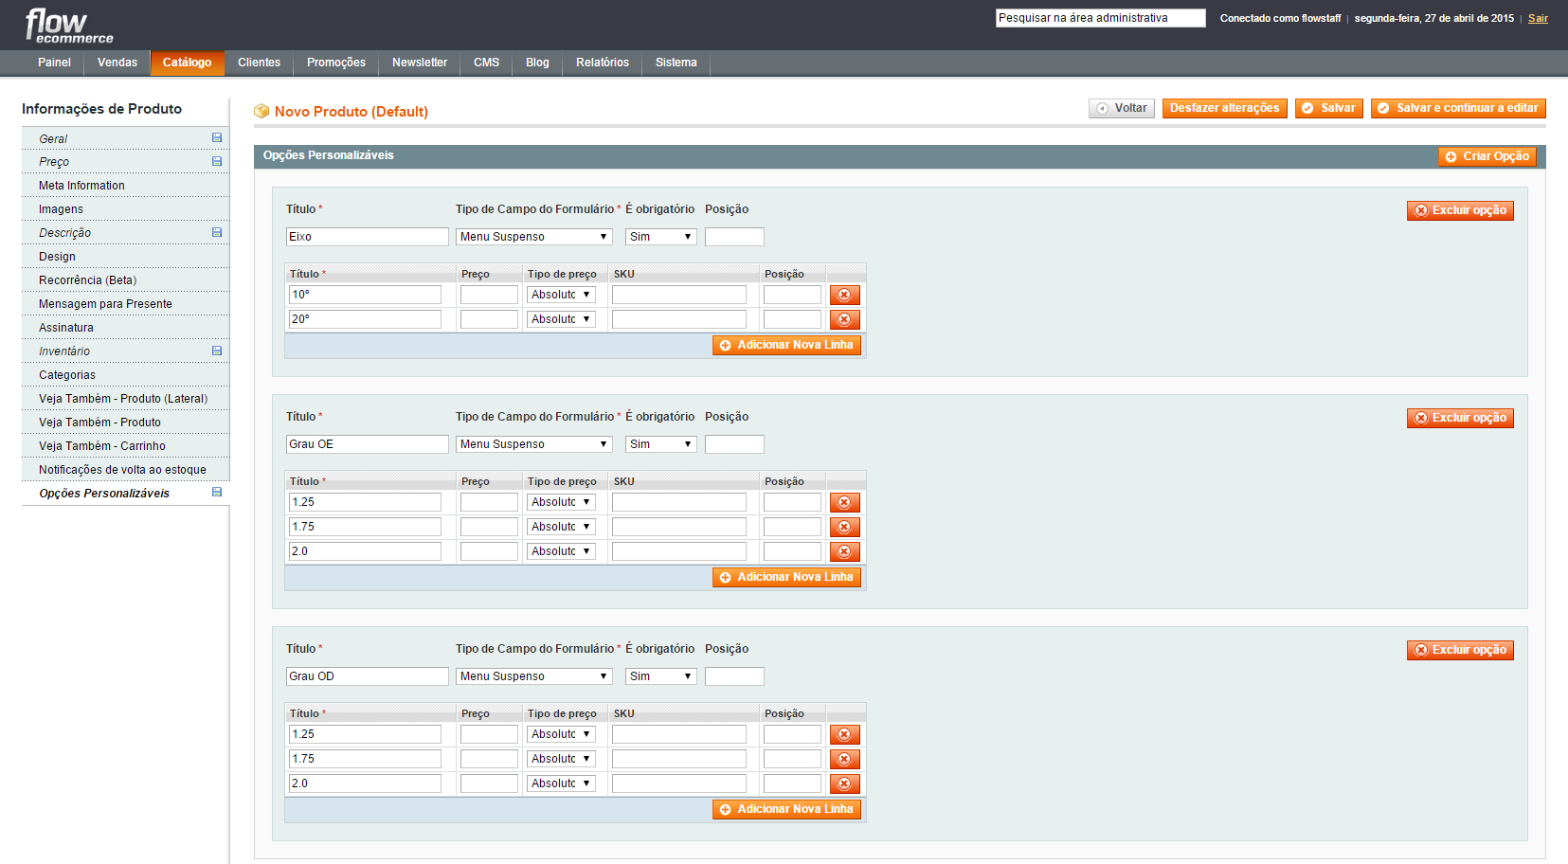The image size is (1568, 864).
Task: Delete the 1.25 row in Grau OD
Action: (844, 734)
